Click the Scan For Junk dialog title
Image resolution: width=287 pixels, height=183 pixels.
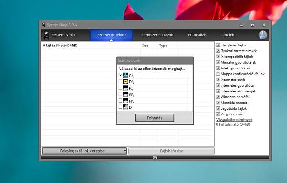pos(129,60)
